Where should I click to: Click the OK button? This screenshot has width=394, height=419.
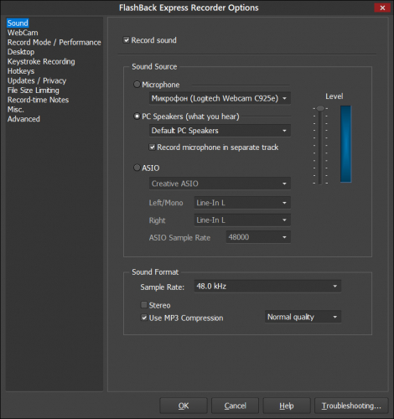click(184, 406)
